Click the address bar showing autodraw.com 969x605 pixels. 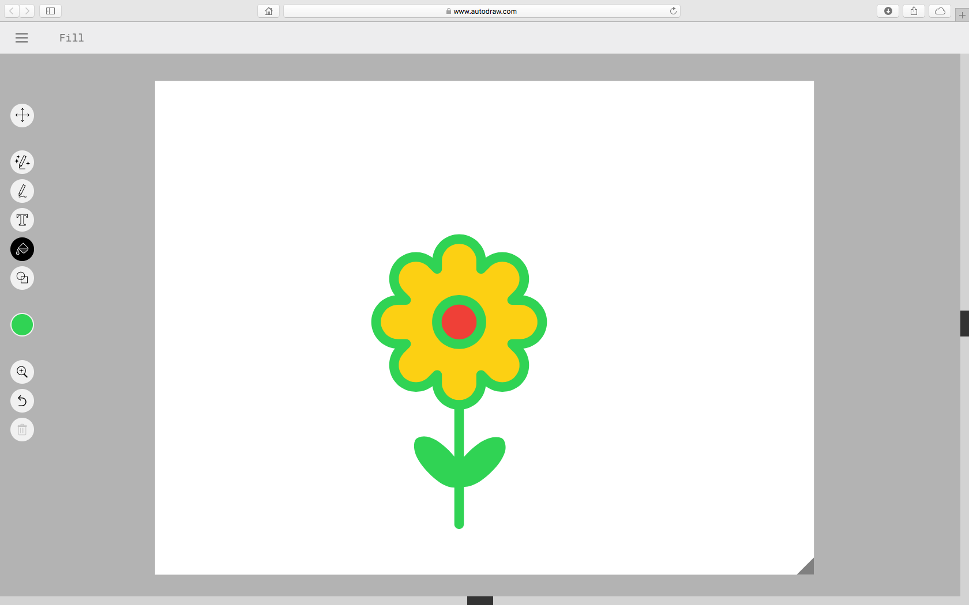(x=483, y=10)
